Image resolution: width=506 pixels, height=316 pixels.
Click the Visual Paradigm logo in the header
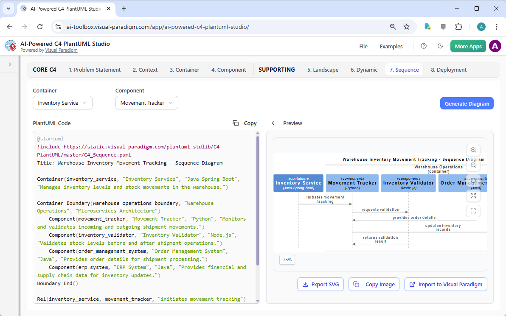click(10, 46)
